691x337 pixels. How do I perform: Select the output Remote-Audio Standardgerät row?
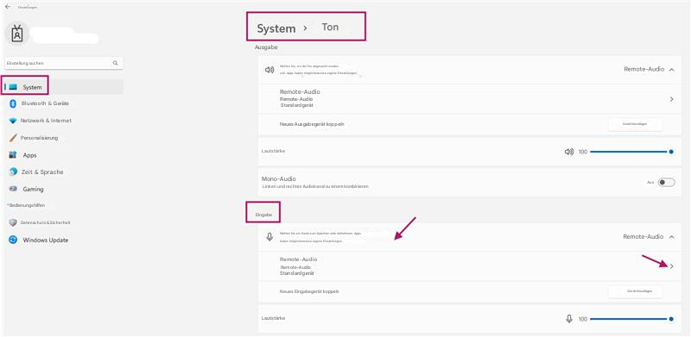pos(469,99)
